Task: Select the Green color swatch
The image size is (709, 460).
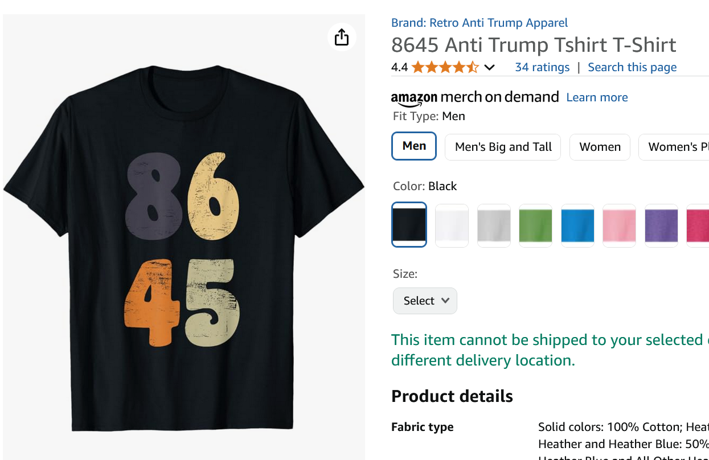Action: coord(535,225)
